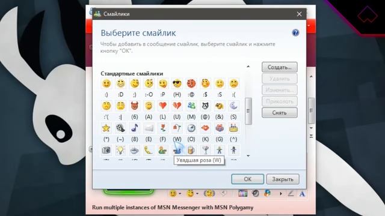Pick the sad :( smiley
The image size is (385, 216).
pyautogui.click(x=233, y=84)
